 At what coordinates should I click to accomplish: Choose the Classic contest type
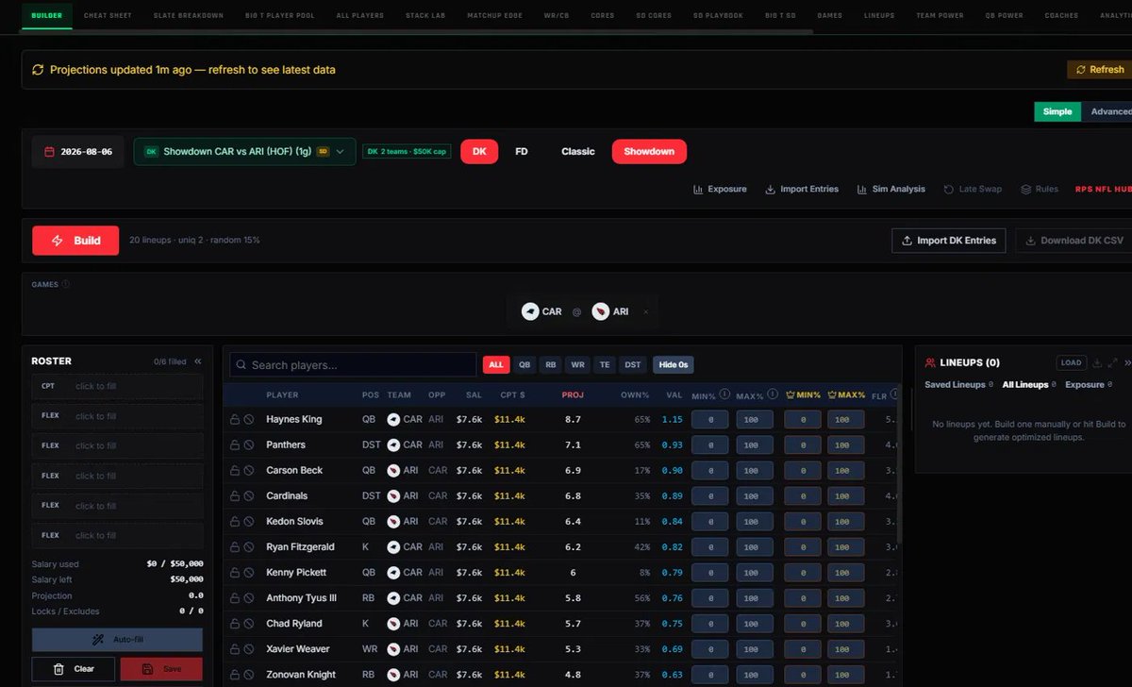point(578,151)
